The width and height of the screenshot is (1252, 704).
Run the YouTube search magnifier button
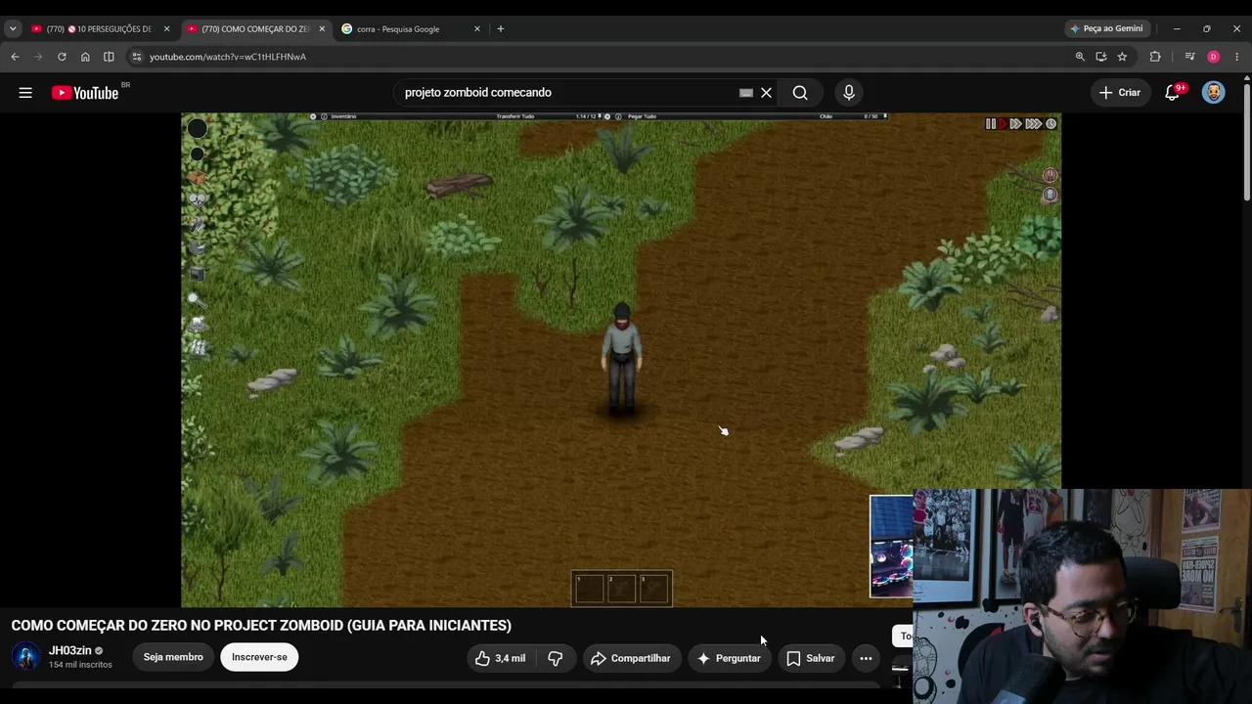click(x=800, y=93)
